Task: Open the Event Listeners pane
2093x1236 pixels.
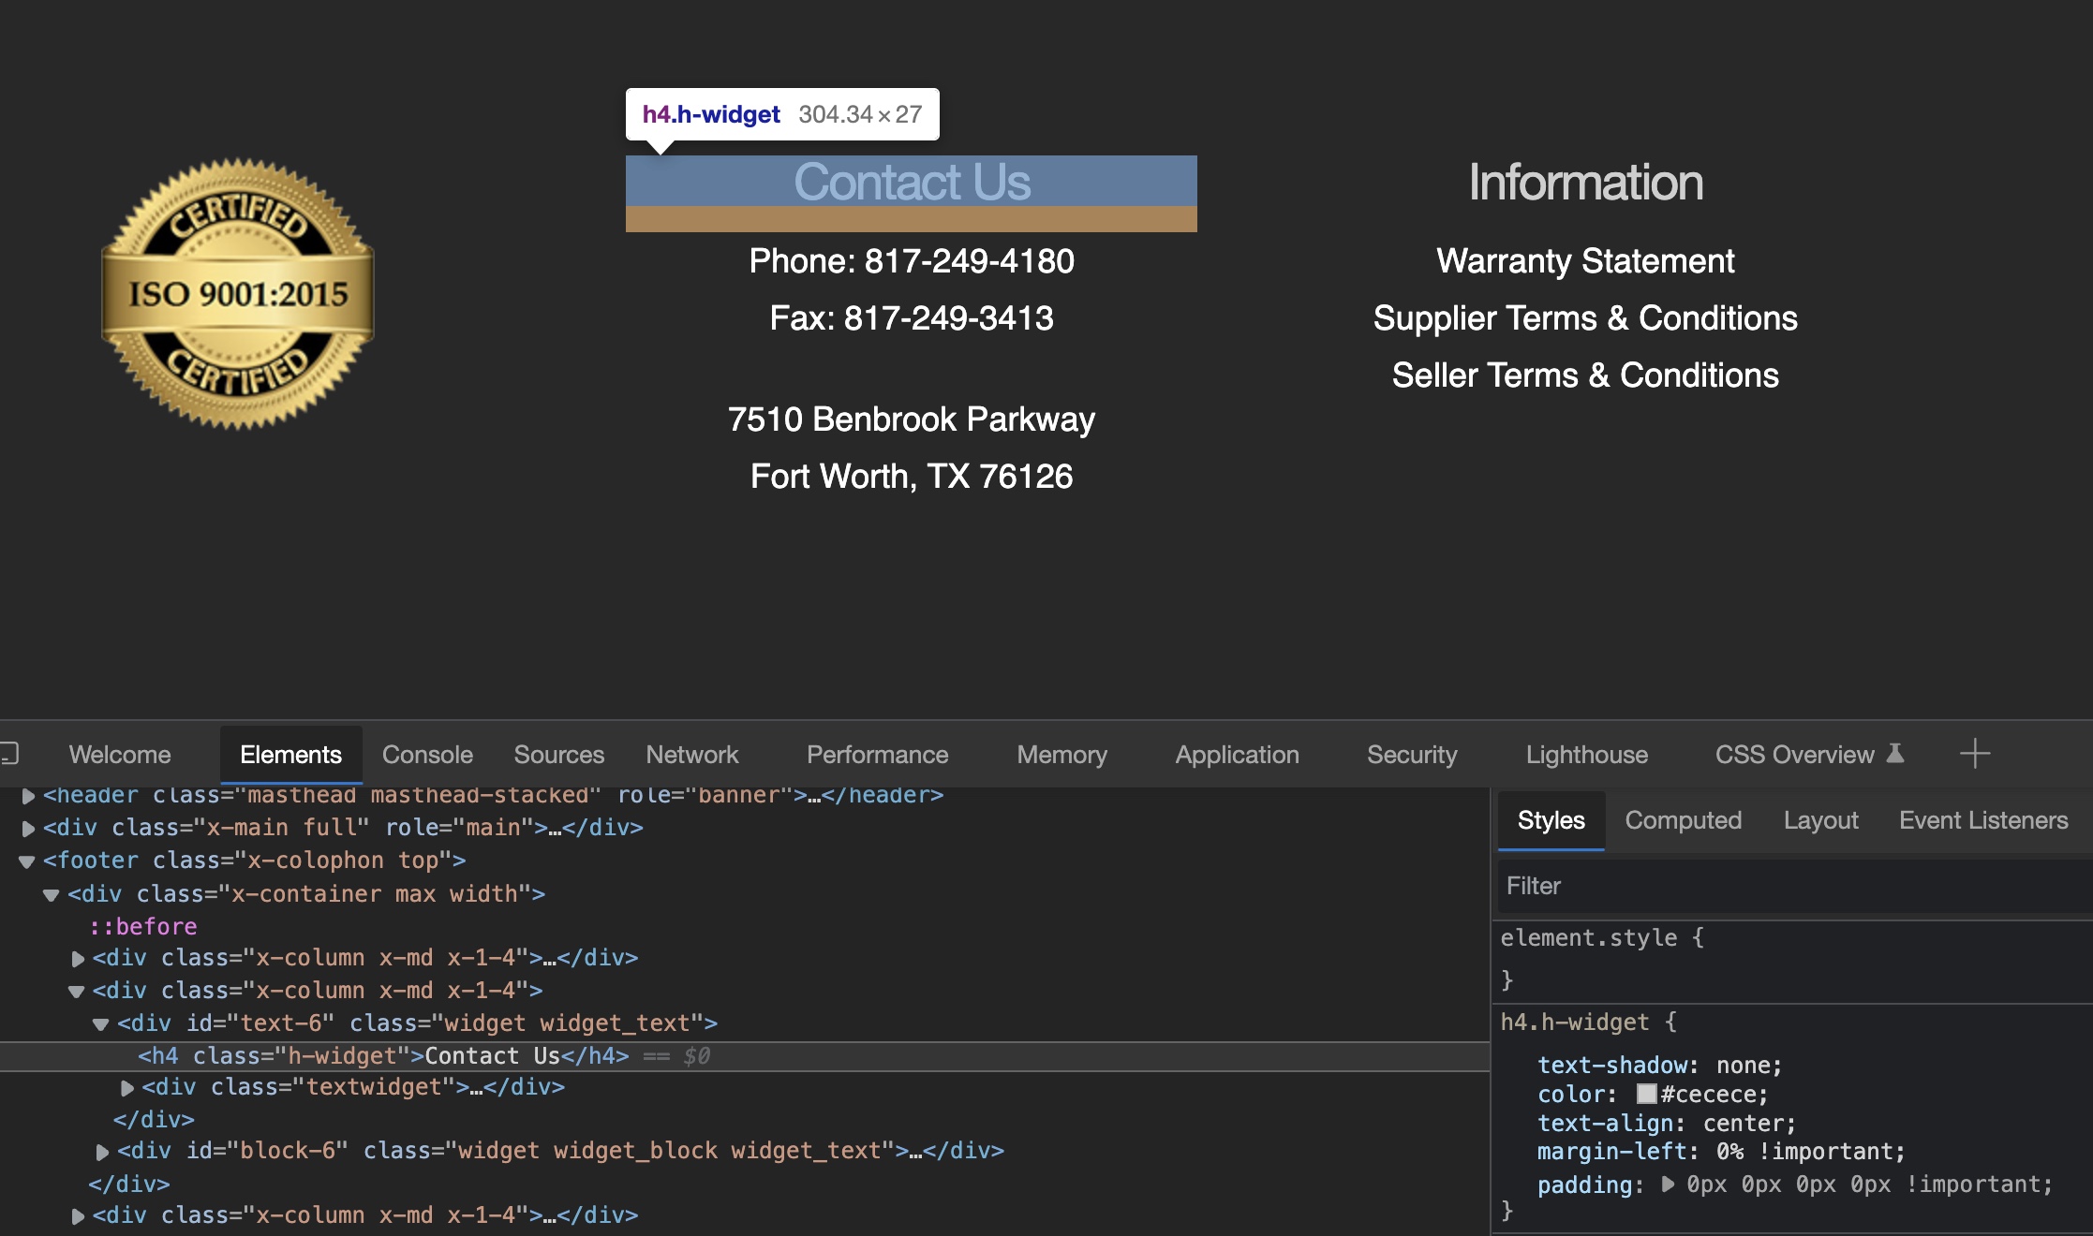Action: click(x=1982, y=820)
